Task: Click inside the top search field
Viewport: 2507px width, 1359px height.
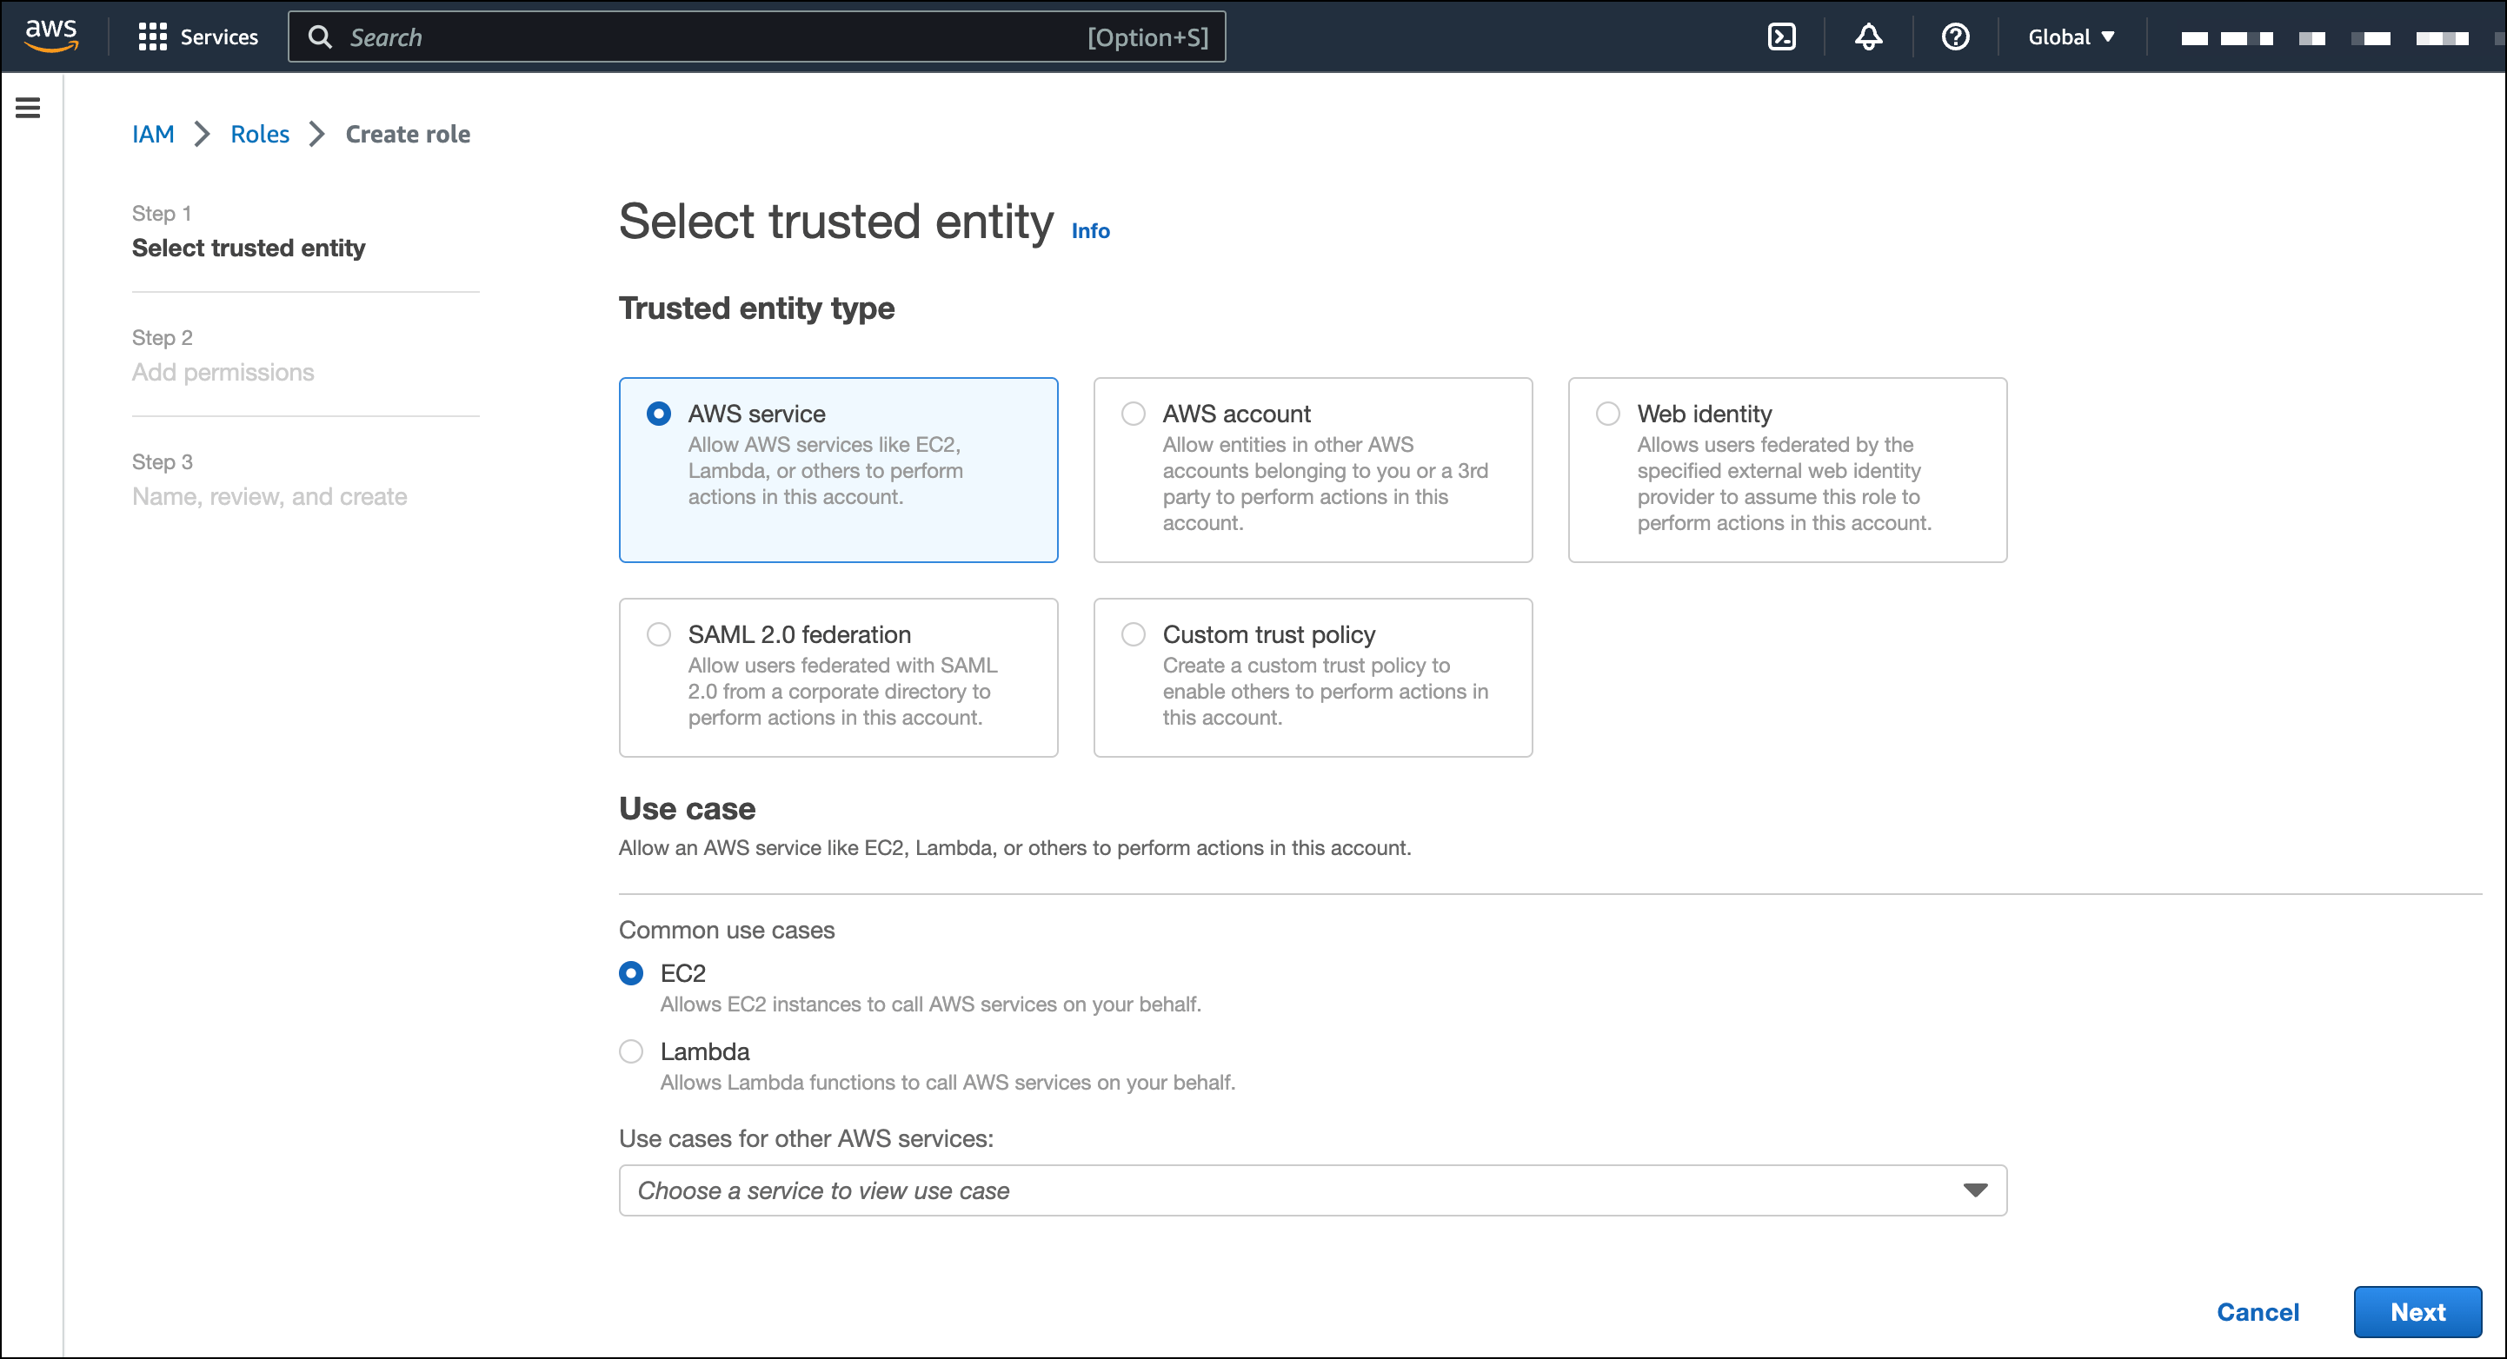Action: tap(682, 36)
